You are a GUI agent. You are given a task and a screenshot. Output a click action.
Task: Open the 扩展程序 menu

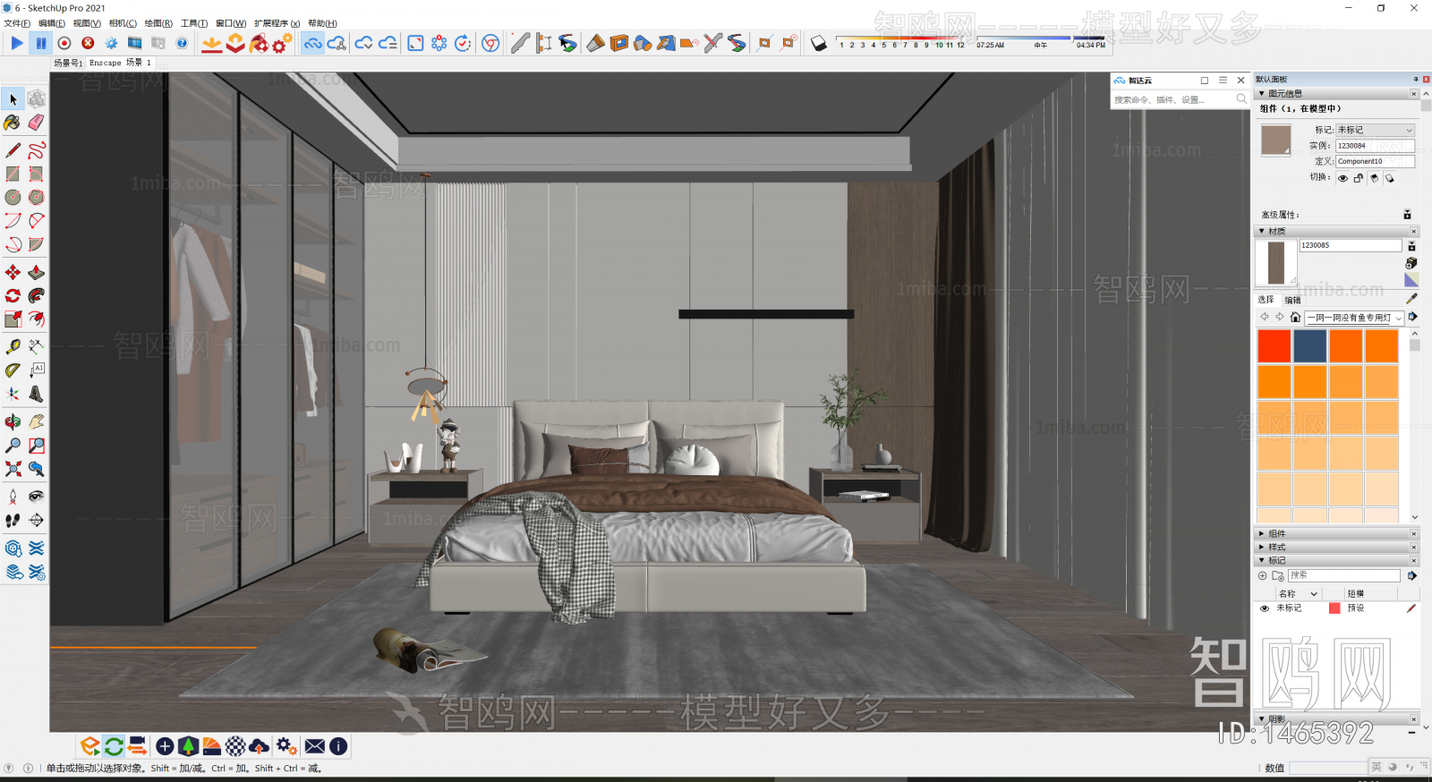[277, 23]
